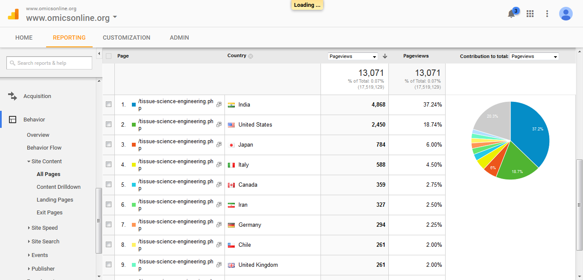The width and height of the screenshot is (583, 280).
Task: Check row 8 Chile checkbox
Action: pos(108,245)
